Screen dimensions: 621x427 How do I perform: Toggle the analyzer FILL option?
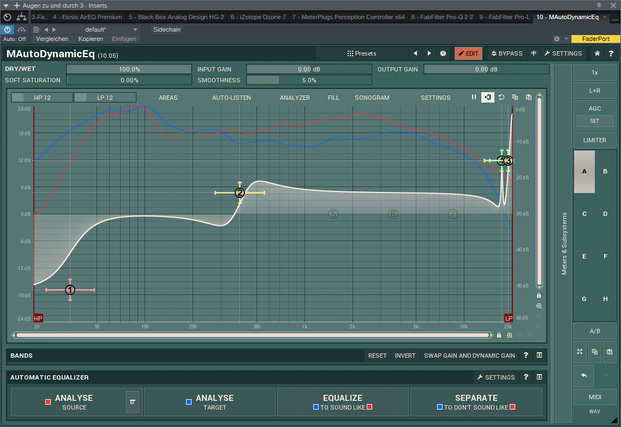click(333, 98)
